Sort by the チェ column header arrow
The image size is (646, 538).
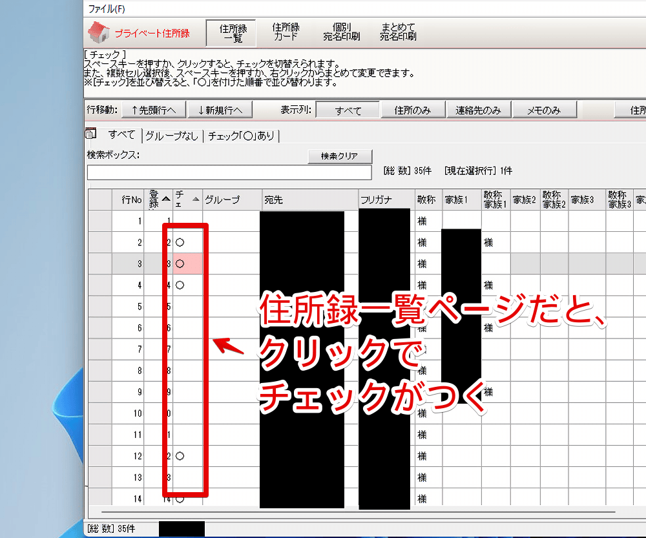coord(196,199)
